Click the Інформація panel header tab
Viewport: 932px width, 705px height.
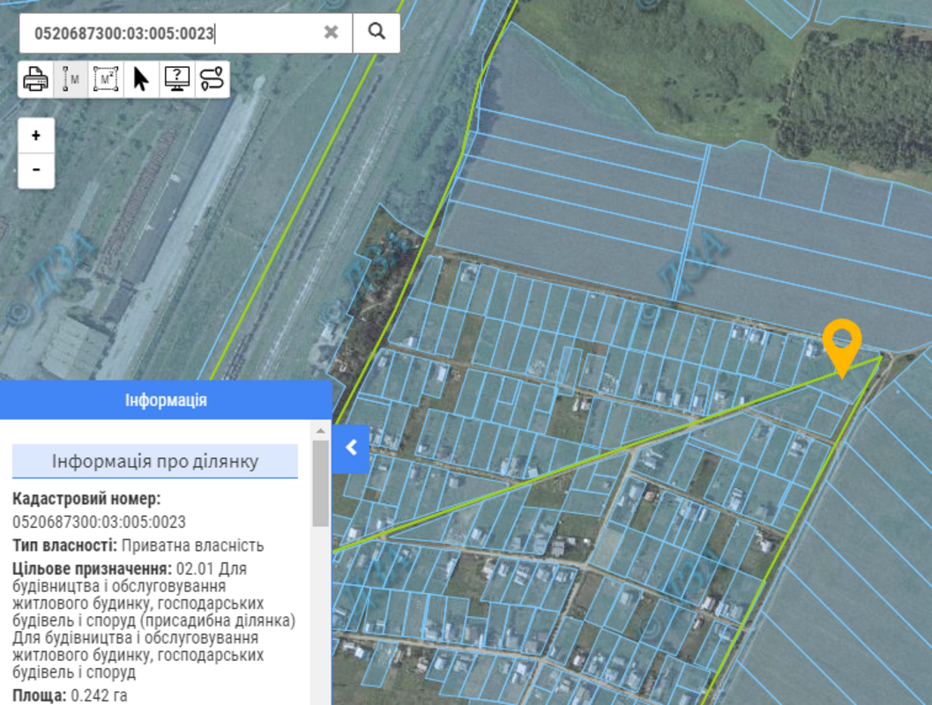click(x=166, y=400)
